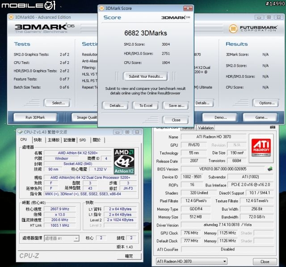286x267 pixels.
Task: Click the SM2.0 Score 3004 value
Action: pos(166,44)
